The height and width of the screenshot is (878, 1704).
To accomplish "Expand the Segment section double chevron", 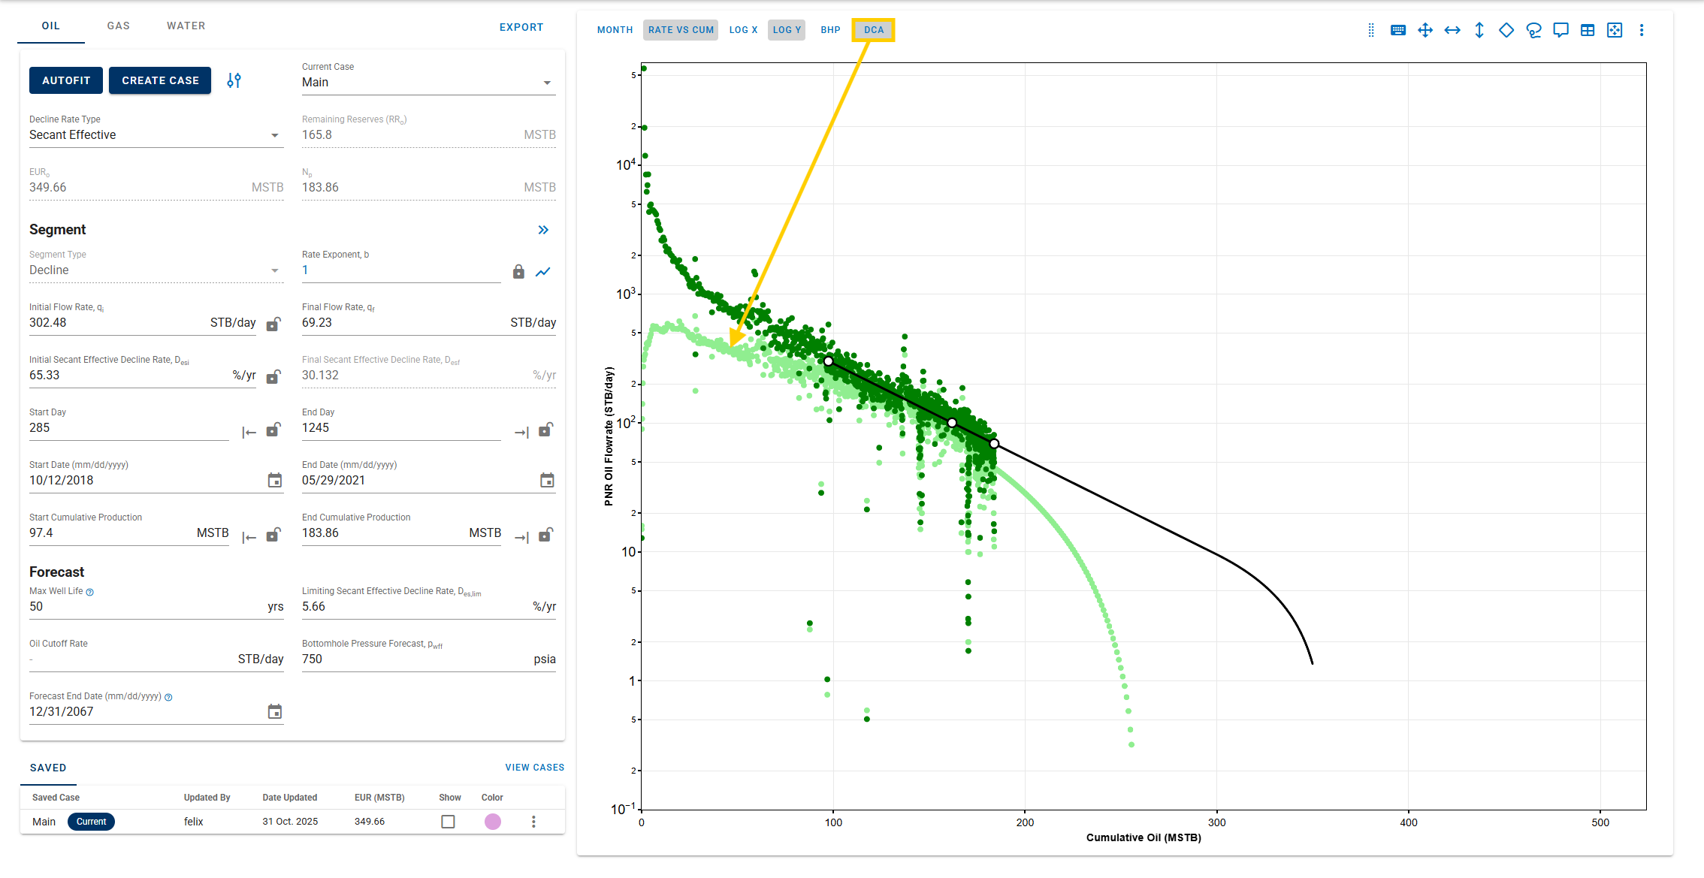I will (543, 230).
